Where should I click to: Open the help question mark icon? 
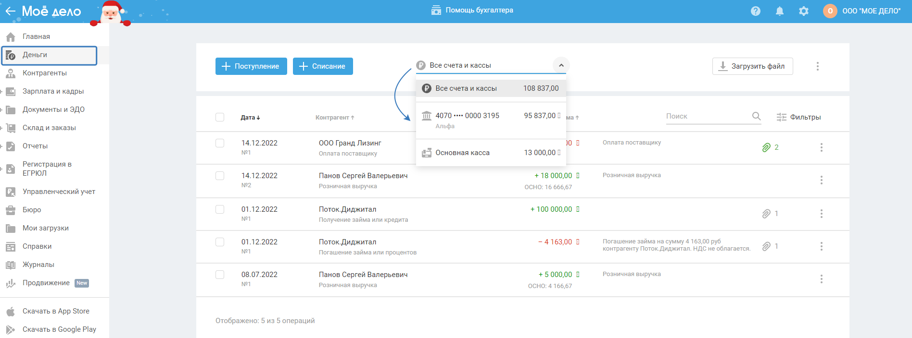click(756, 11)
